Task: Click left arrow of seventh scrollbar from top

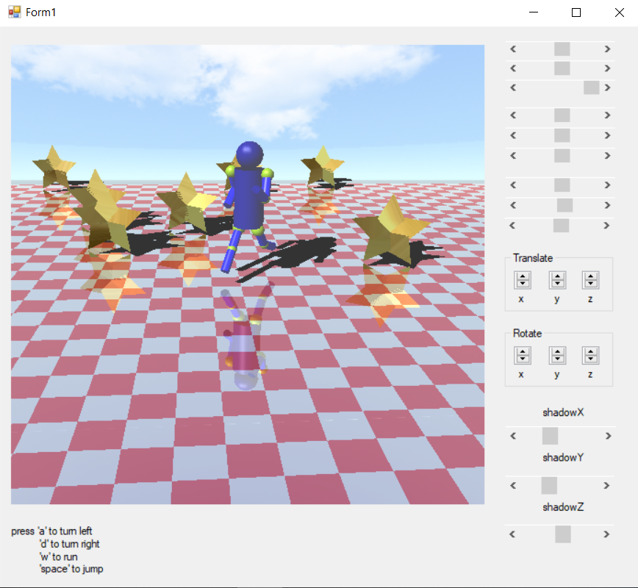Action: [513, 185]
